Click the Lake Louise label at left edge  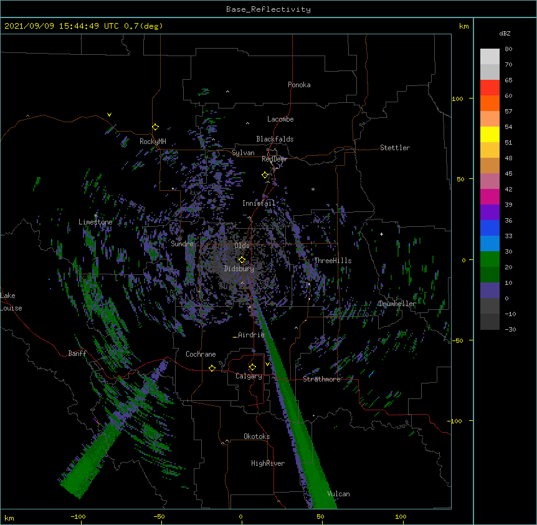11,302
